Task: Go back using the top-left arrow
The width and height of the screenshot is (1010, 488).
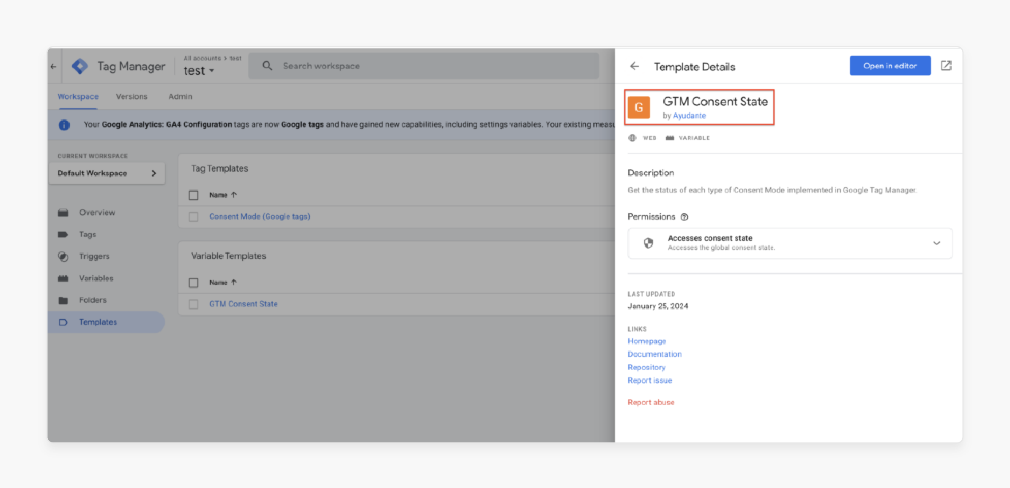Action: click(x=53, y=66)
